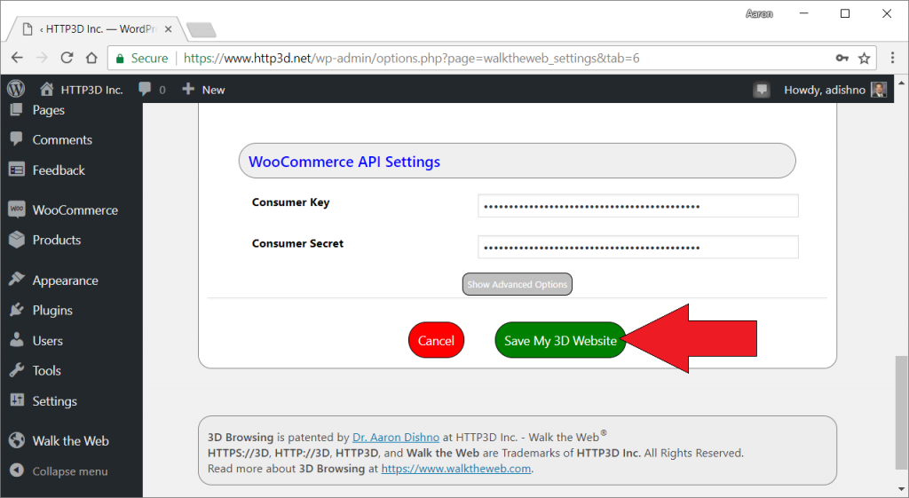Click Show Advanced Options button
Image resolution: width=909 pixels, height=498 pixels.
point(518,284)
